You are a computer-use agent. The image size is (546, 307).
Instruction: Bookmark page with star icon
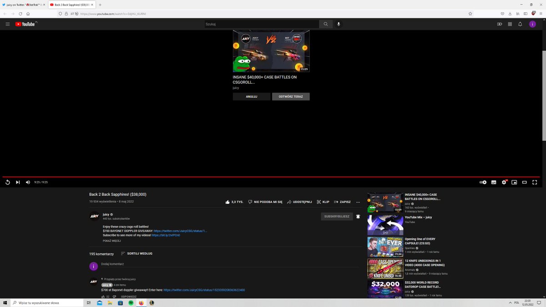tap(470, 14)
